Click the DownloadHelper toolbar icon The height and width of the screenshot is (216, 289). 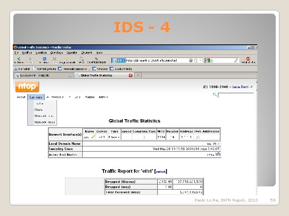[x=96, y=58]
